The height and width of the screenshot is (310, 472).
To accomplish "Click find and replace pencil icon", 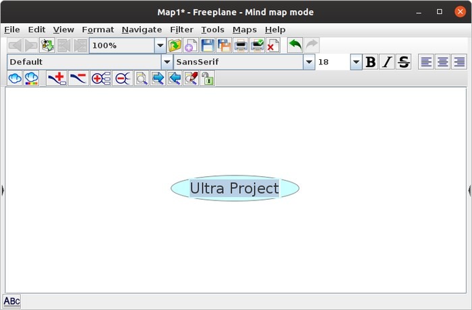I will (191, 78).
